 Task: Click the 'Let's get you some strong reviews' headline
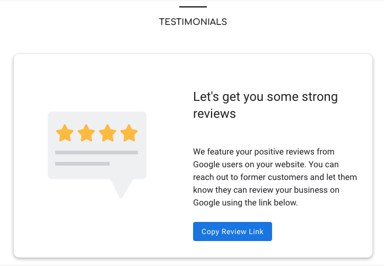[266, 105]
